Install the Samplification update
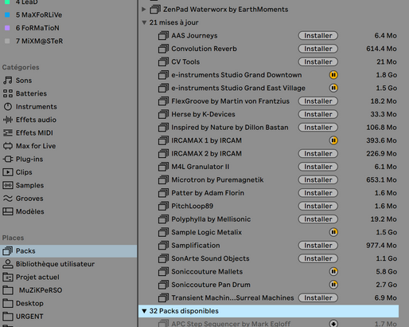The height and width of the screenshot is (327, 409). pyautogui.click(x=318, y=246)
